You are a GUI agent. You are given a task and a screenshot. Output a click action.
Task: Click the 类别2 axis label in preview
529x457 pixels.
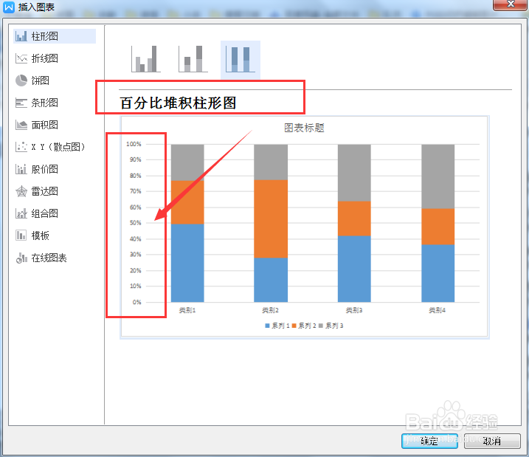[x=271, y=310]
